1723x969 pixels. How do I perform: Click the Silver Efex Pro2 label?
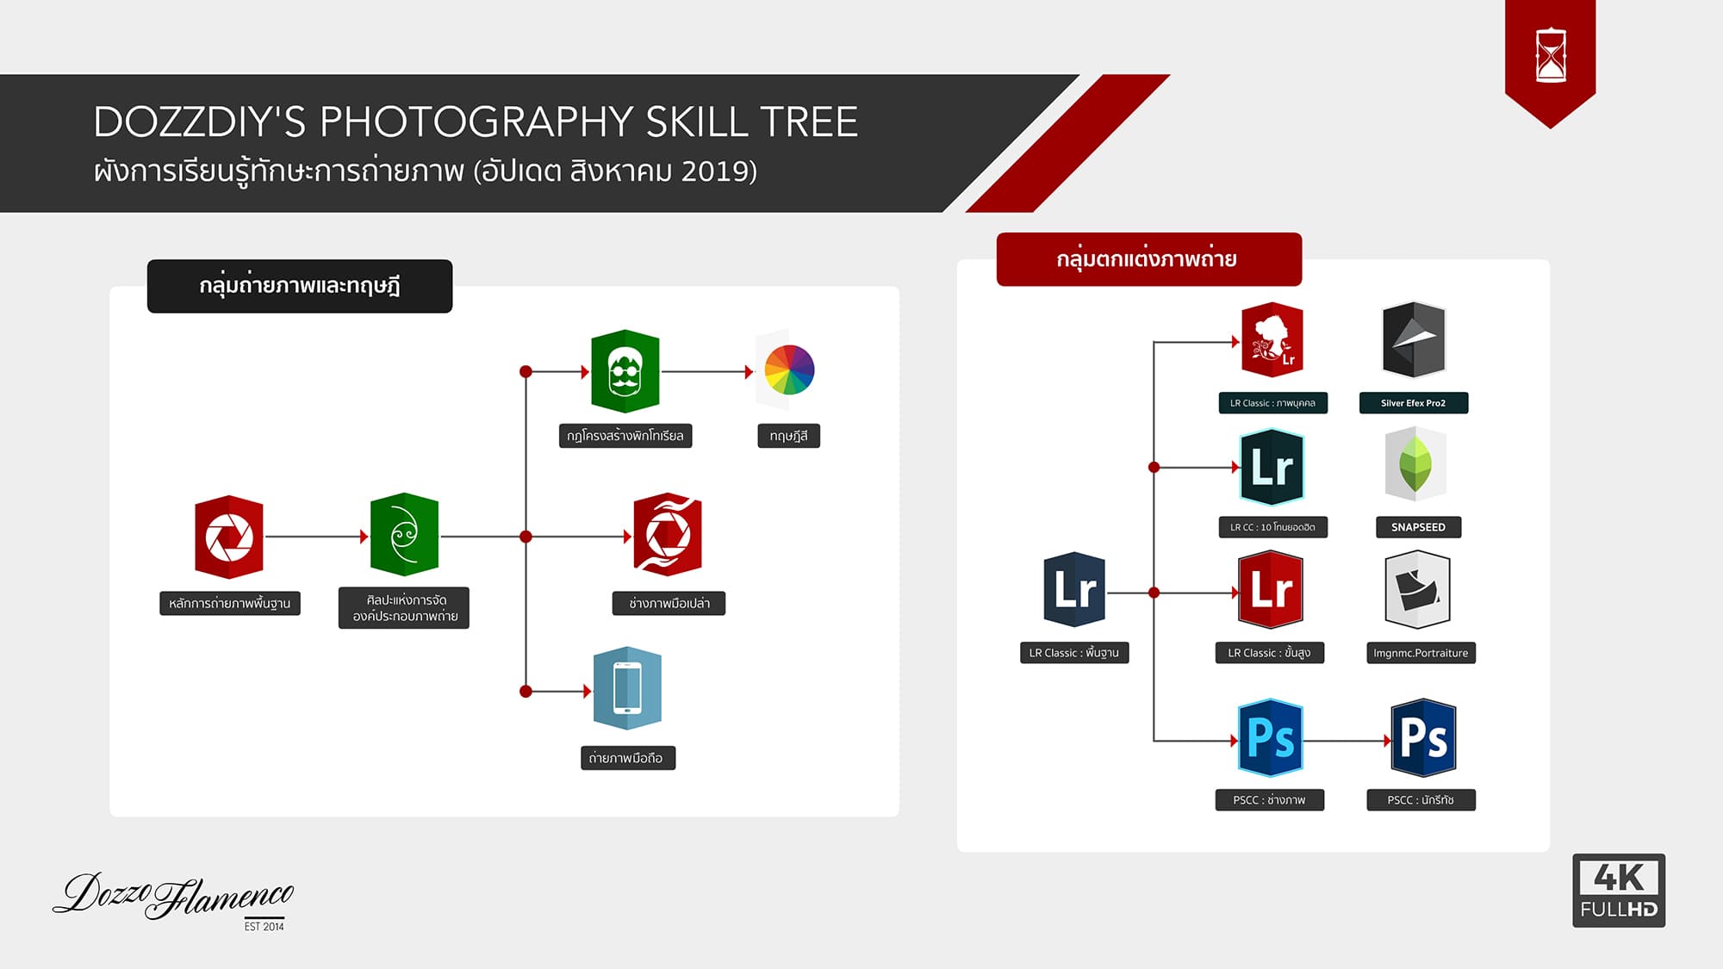point(1414,403)
